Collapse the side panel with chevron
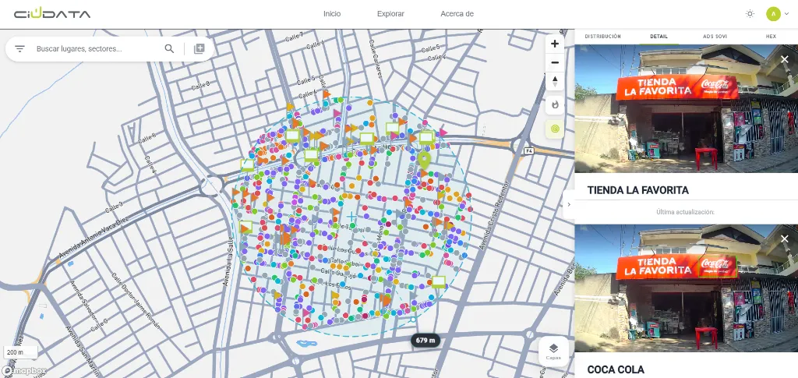This screenshot has height=378, width=798. tap(569, 204)
